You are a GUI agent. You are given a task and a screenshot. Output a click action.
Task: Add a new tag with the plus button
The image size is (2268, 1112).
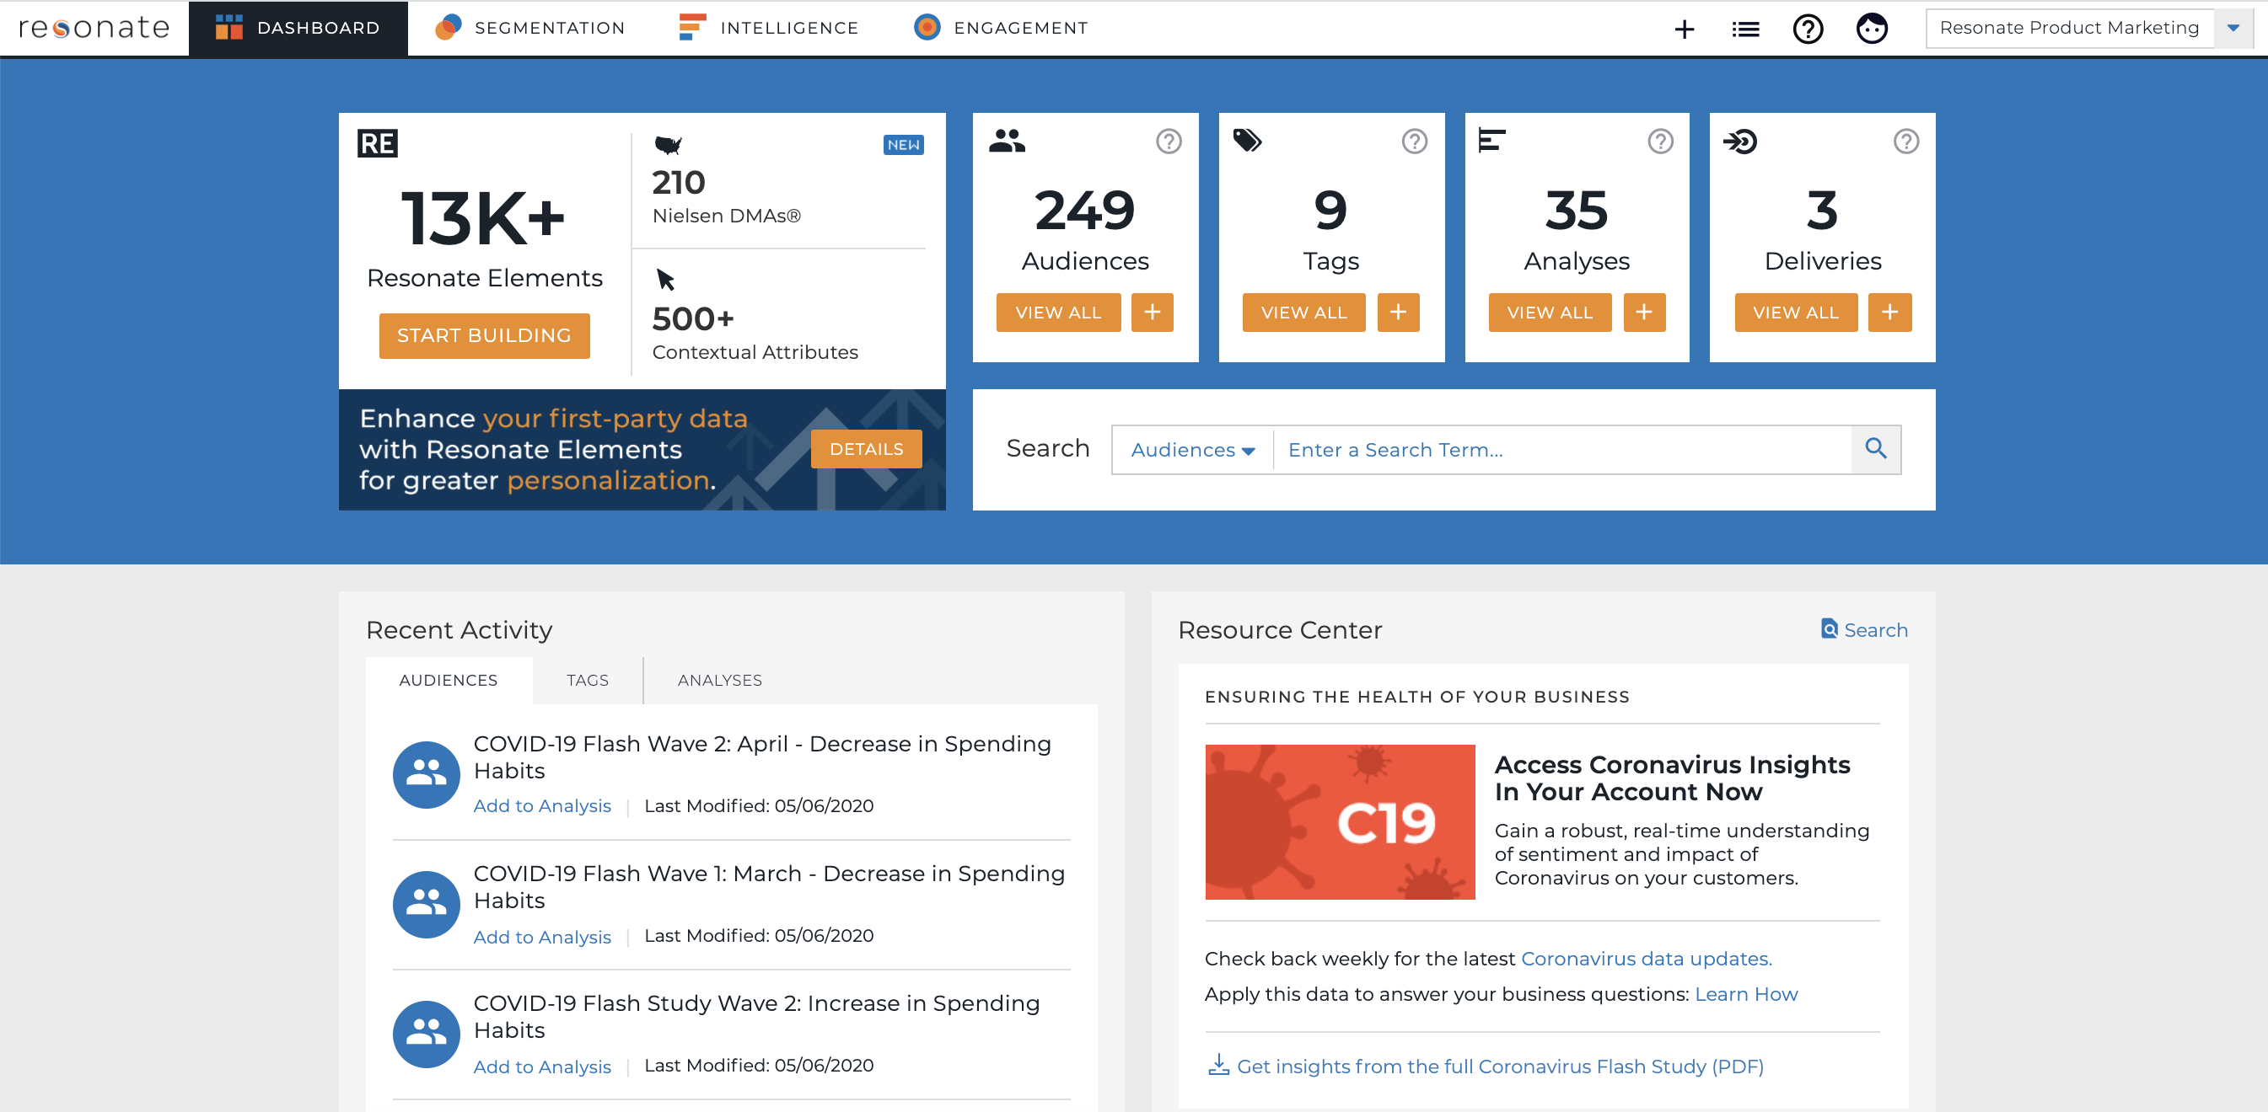click(1398, 313)
